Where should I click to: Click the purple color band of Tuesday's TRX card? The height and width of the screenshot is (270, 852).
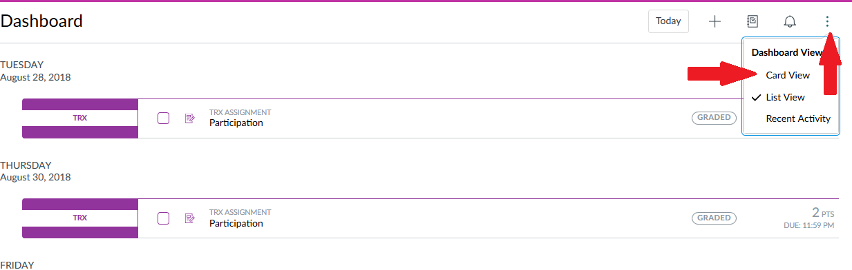[x=80, y=104]
